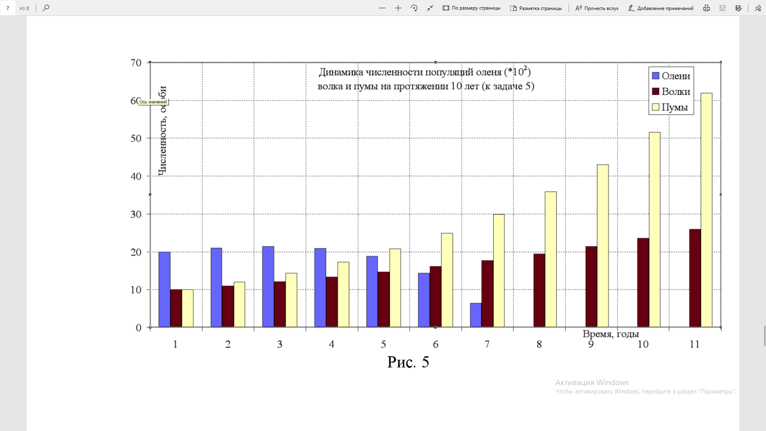Unpin the PDF toolbar
The height and width of the screenshot is (431, 766).
(x=758, y=8)
